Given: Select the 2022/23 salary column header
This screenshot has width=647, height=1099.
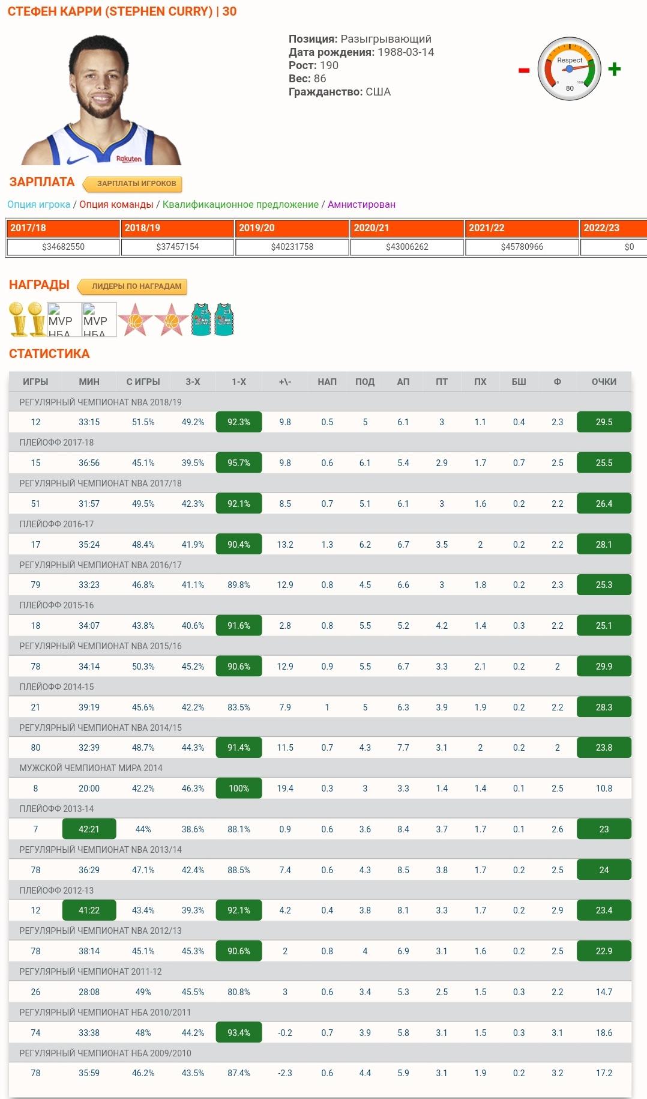Looking at the screenshot, I should click(613, 228).
